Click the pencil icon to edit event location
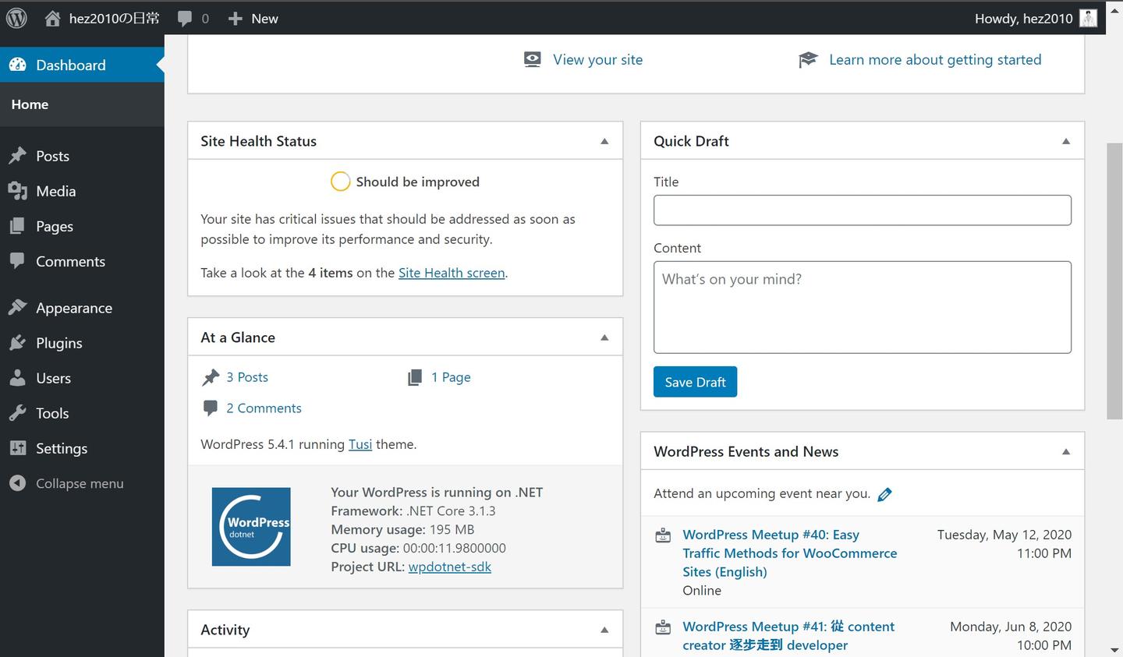This screenshot has width=1123, height=657. (884, 494)
